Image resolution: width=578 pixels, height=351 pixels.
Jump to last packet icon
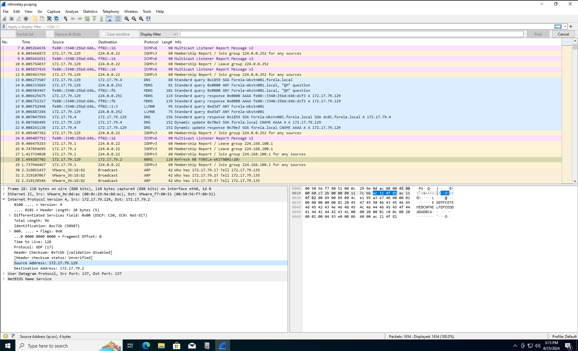tap(101, 19)
